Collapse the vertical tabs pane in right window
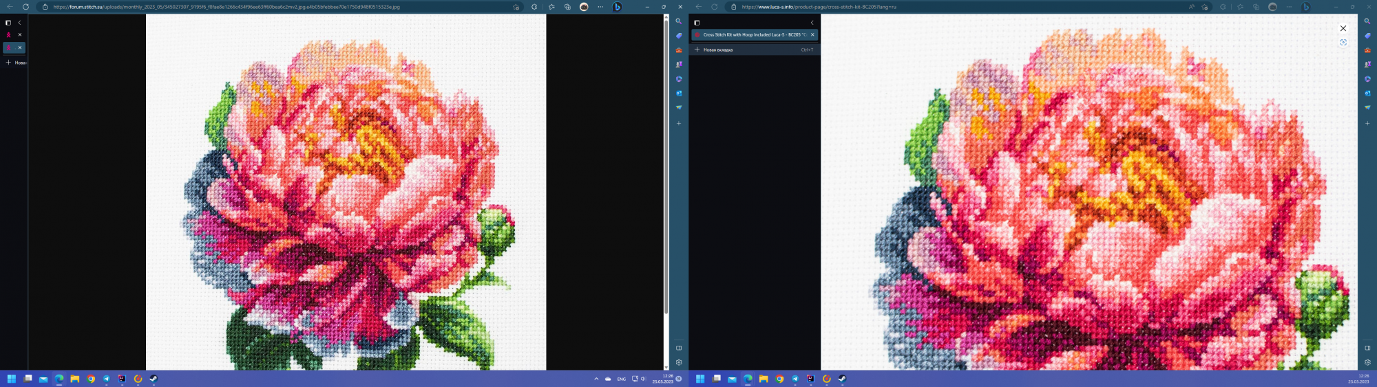The width and height of the screenshot is (1377, 387). 812,23
